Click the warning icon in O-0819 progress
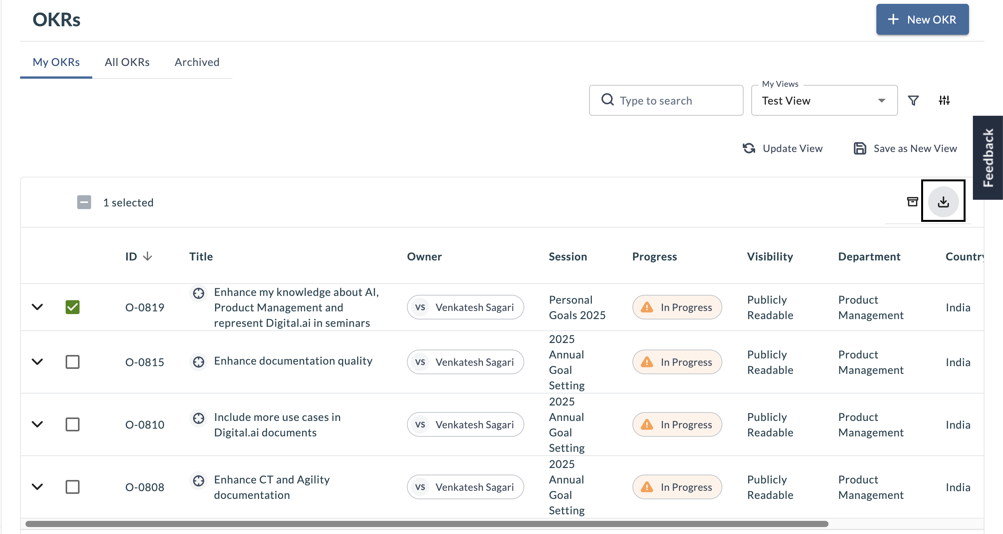The height and width of the screenshot is (534, 1003). coord(647,308)
